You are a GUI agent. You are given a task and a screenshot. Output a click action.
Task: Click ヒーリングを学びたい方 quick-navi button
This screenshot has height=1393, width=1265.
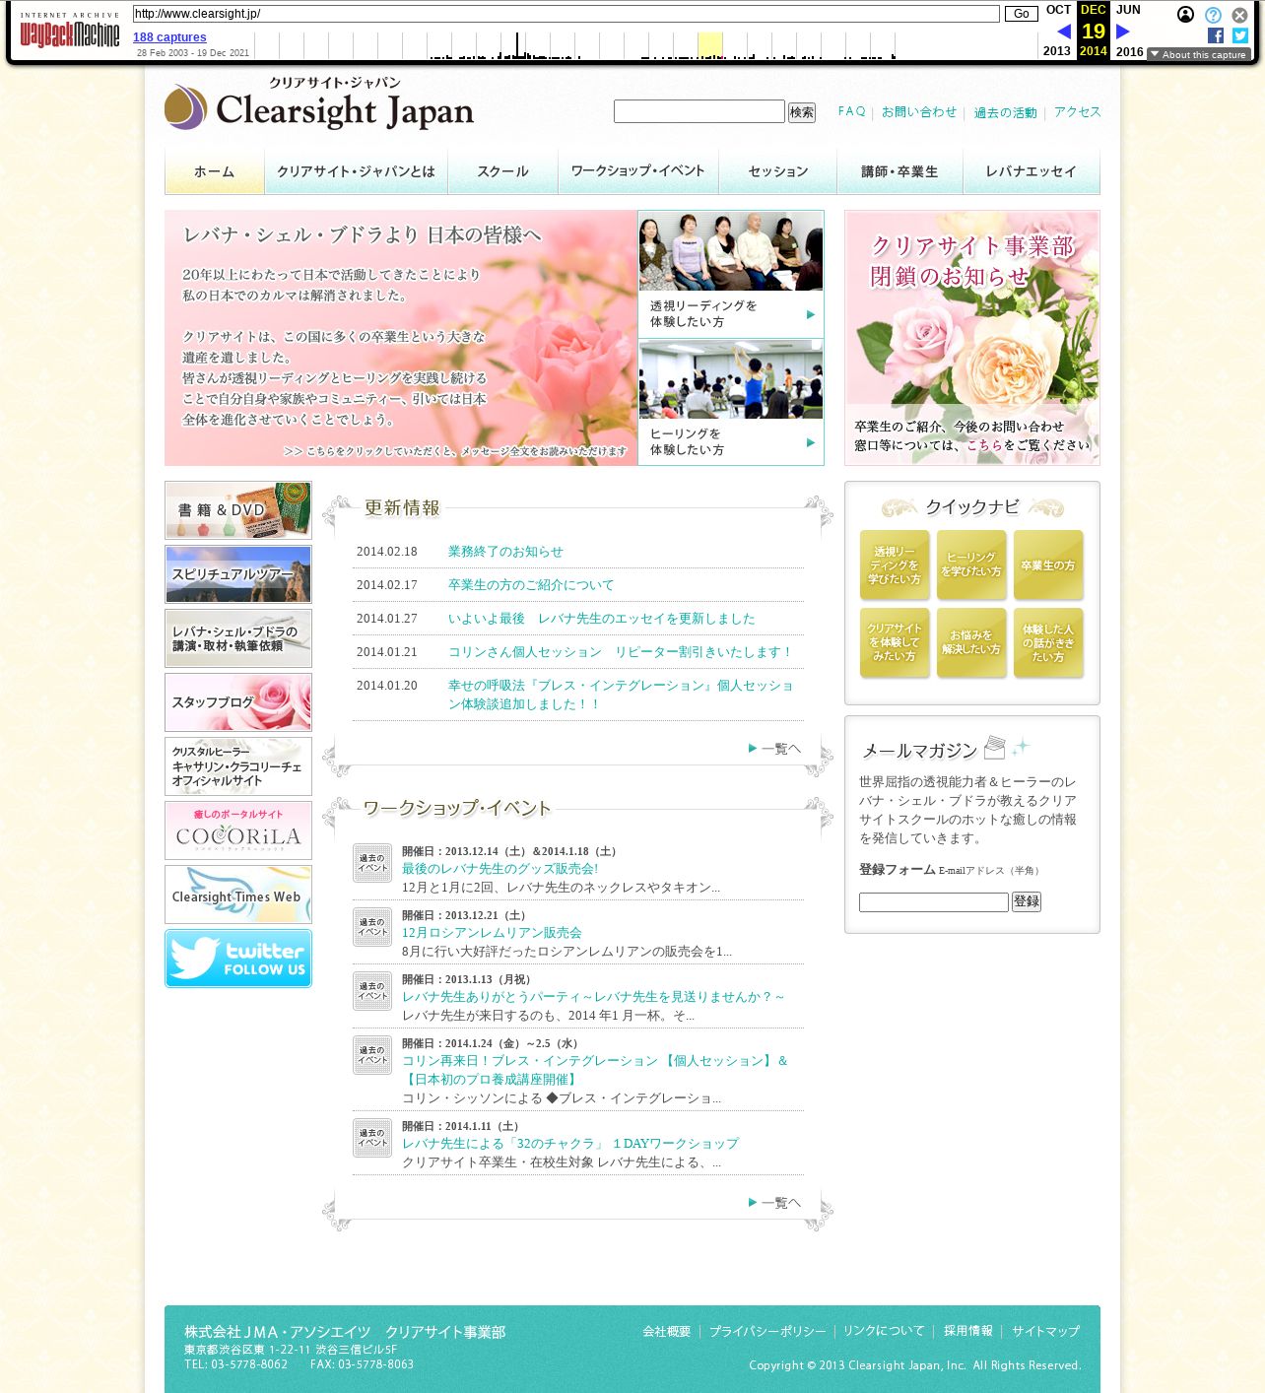[x=971, y=565]
